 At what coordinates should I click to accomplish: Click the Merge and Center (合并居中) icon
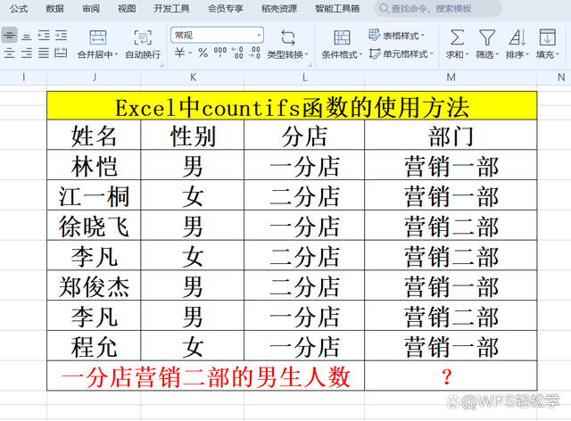click(x=98, y=38)
